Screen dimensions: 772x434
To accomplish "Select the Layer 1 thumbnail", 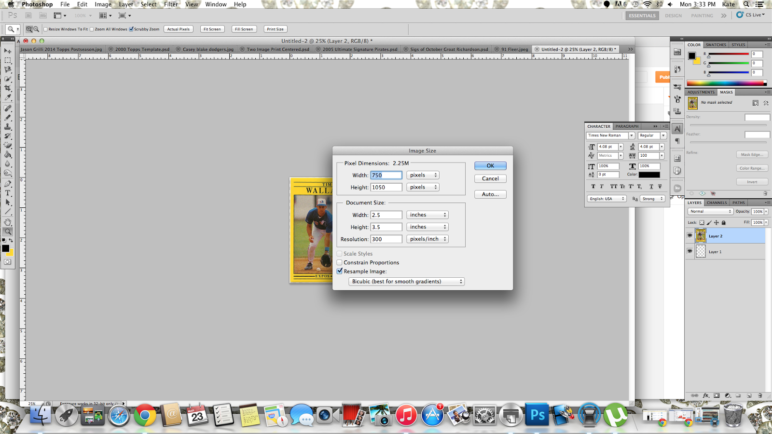I will (x=701, y=251).
